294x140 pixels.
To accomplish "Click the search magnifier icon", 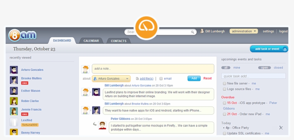I will (x=193, y=32).
